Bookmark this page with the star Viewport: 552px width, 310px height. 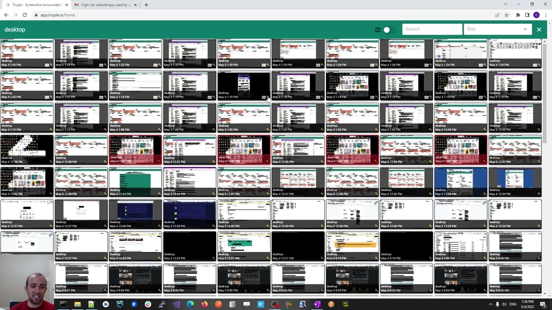pyautogui.click(x=506, y=15)
